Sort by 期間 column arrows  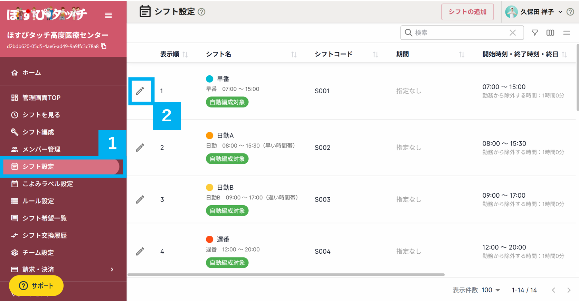point(462,54)
